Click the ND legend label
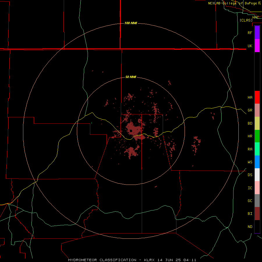 pos(250,227)
